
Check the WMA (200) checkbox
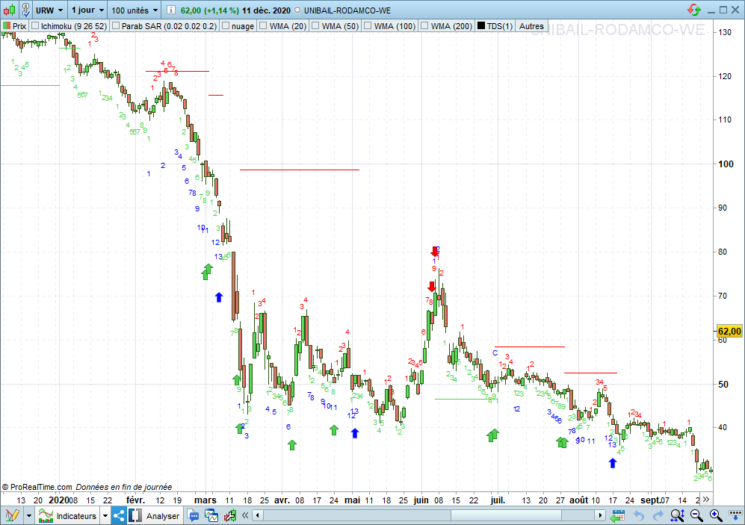pos(424,26)
